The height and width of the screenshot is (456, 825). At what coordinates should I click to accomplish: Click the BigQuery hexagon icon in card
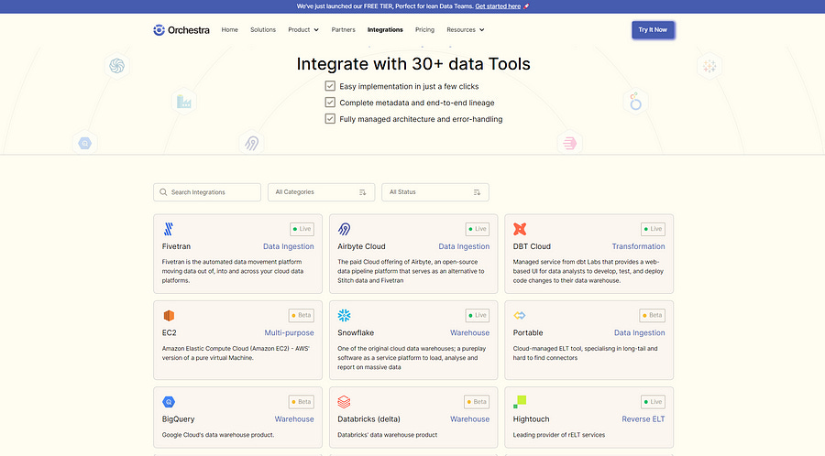click(x=169, y=402)
